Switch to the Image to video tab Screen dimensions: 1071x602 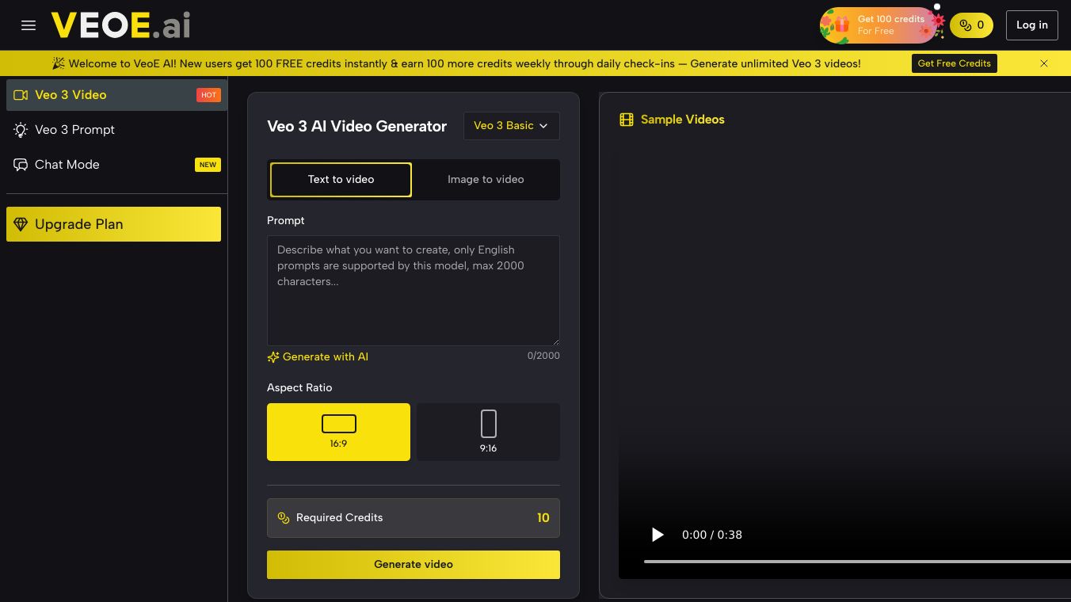point(486,180)
